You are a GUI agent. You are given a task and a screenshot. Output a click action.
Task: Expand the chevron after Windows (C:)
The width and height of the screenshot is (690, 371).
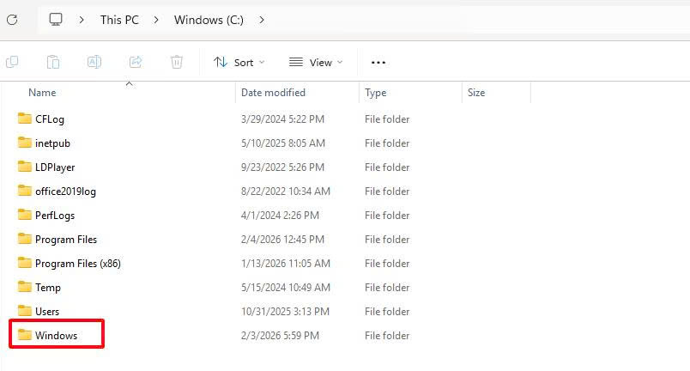pos(262,20)
